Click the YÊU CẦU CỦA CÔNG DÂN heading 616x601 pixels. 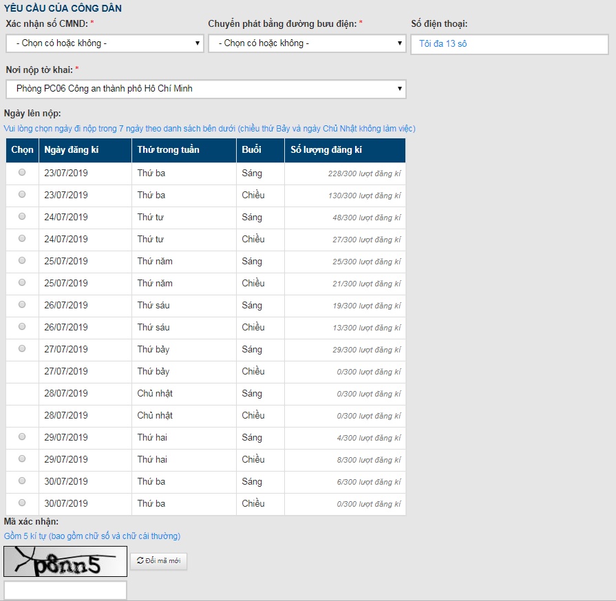click(x=63, y=8)
